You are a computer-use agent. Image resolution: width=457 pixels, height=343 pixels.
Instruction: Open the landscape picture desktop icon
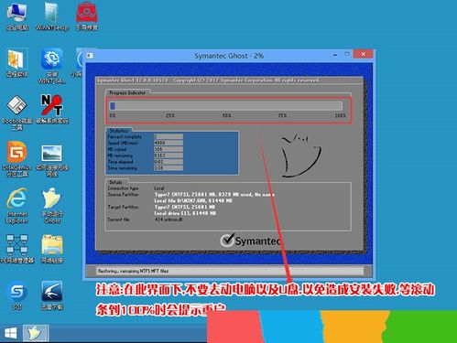coord(52,160)
